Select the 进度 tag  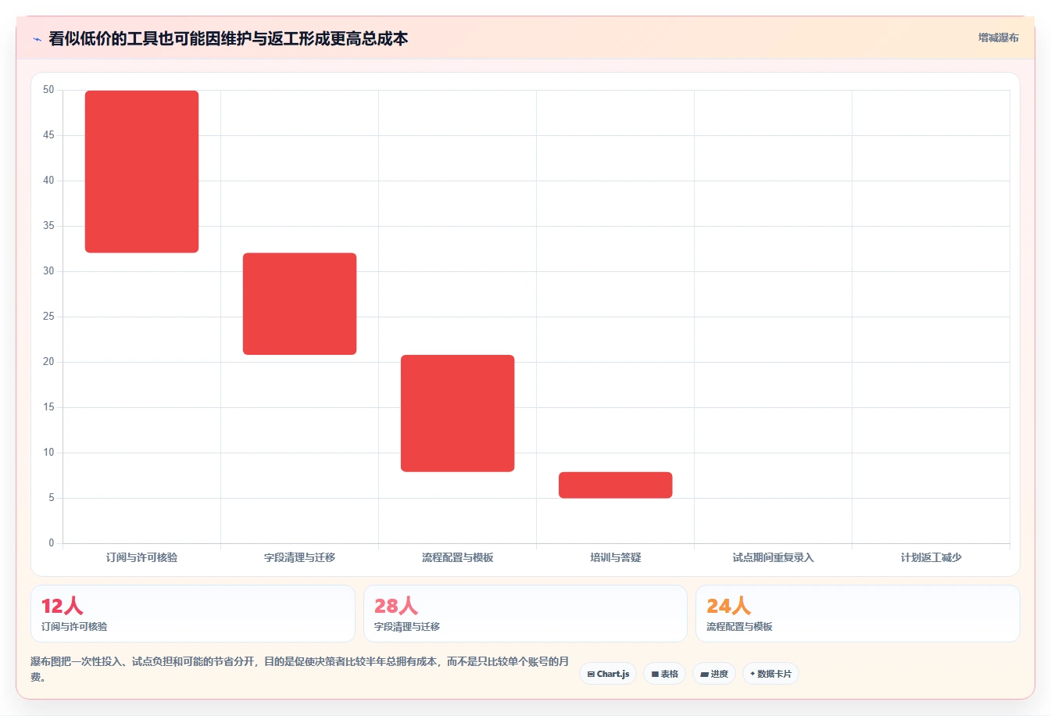(714, 674)
